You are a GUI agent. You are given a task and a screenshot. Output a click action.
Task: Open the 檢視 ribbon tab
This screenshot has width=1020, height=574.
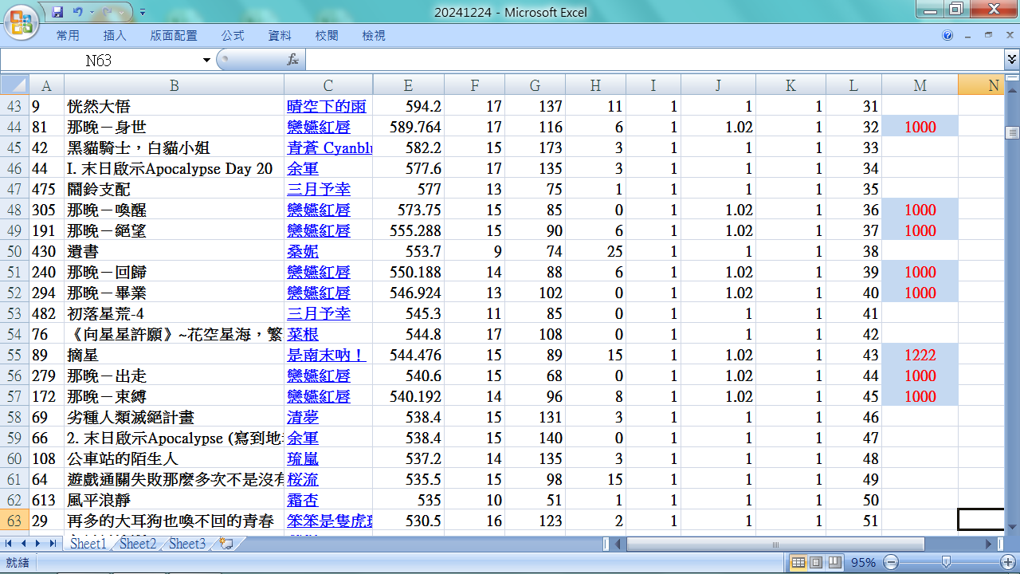374,36
